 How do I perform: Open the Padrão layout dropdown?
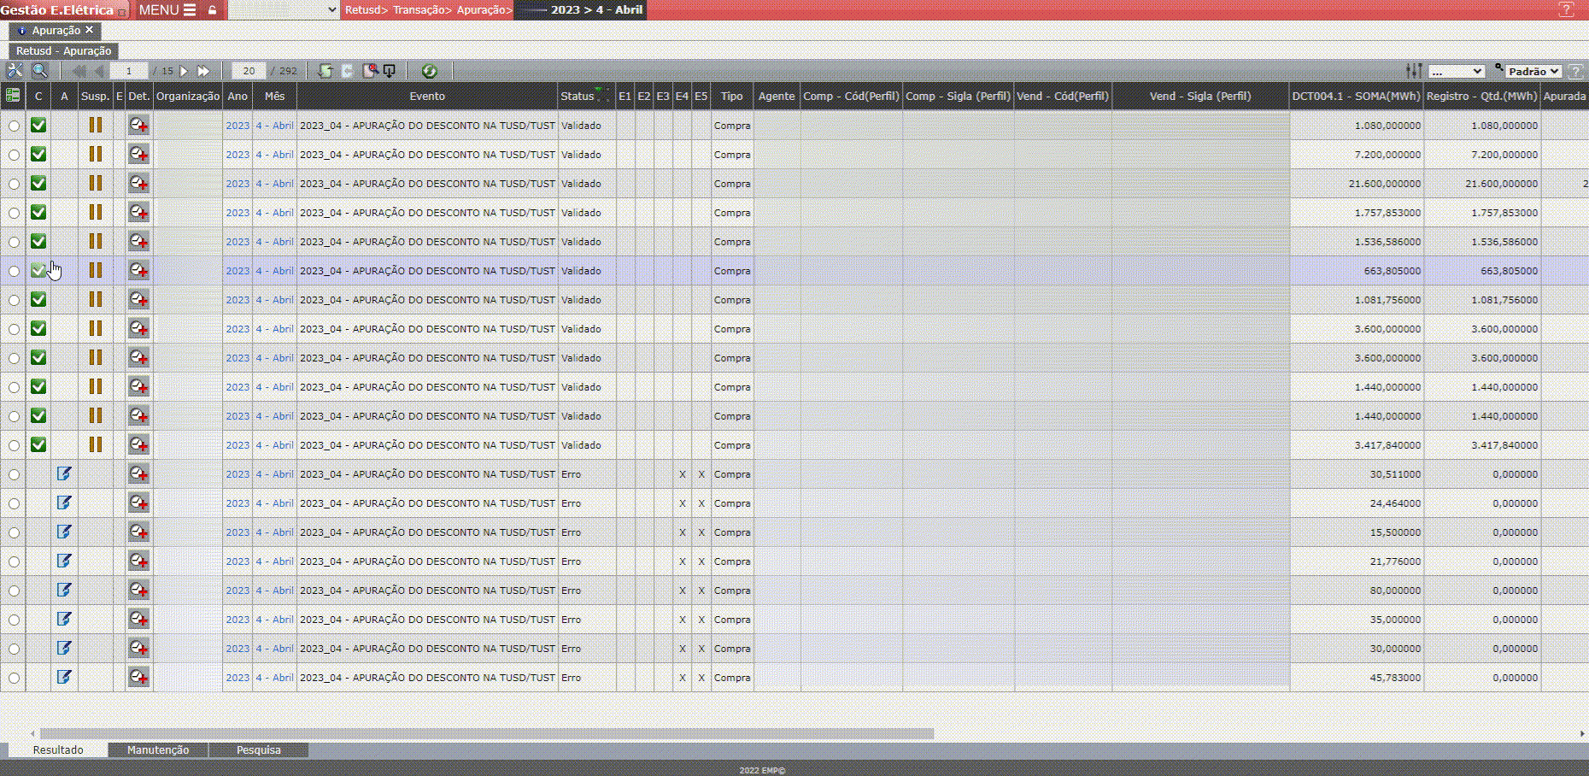1533,72
